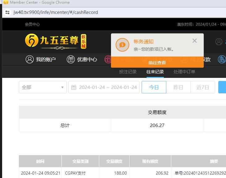Expand the 全部 transaction type dropdown
Viewport: 226px width, 178px height.
43,87
